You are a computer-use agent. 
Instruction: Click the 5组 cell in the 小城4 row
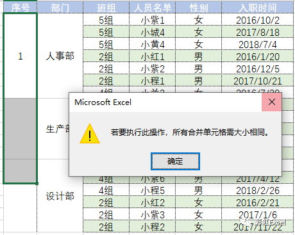pyautogui.click(x=106, y=32)
